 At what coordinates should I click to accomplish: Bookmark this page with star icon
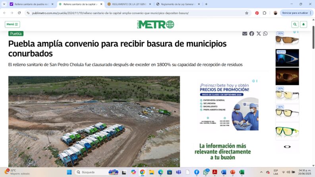pyautogui.click(x=247, y=13)
